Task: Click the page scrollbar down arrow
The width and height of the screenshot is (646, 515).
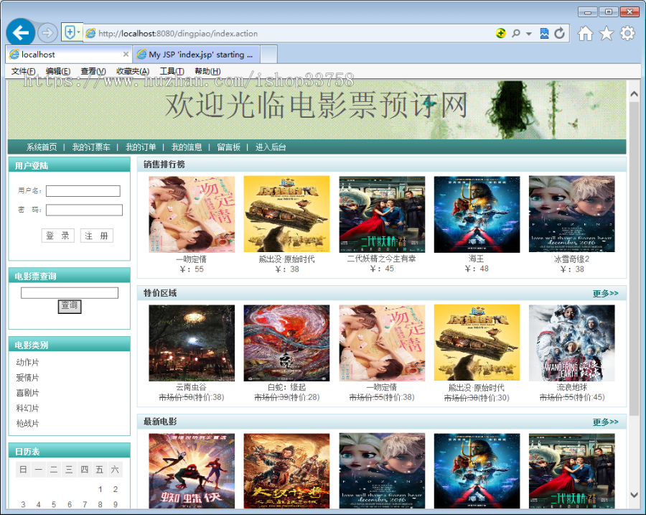Action: 634,494
